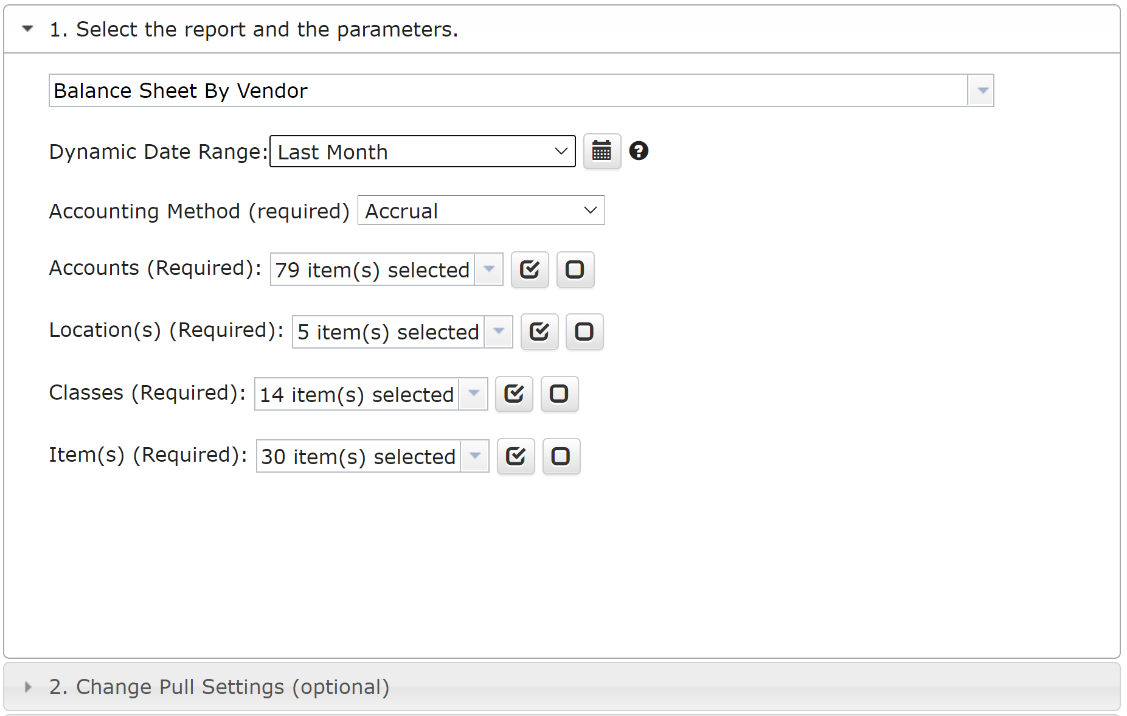Expand the Items 30 items selected list
Screen dimensions: 1127x716
click(372, 456)
